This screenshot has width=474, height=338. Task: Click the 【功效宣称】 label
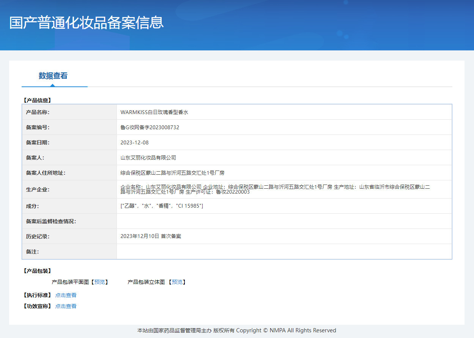coord(37,306)
